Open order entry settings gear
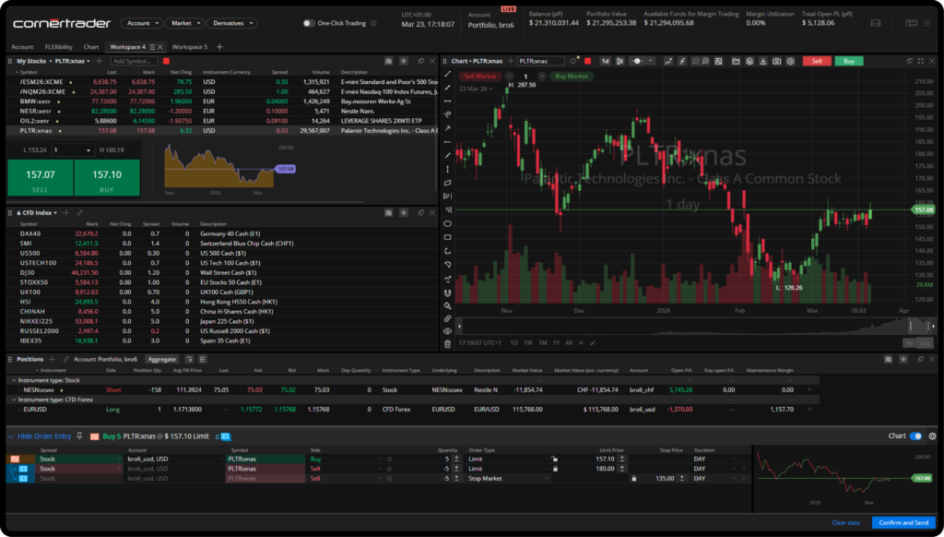Image resolution: width=944 pixels, height=537 pixels. coord(933,436)
